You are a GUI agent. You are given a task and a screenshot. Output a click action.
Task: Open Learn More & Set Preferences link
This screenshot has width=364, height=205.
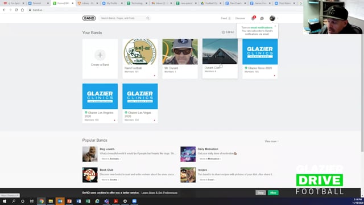(x=159, y=192)
